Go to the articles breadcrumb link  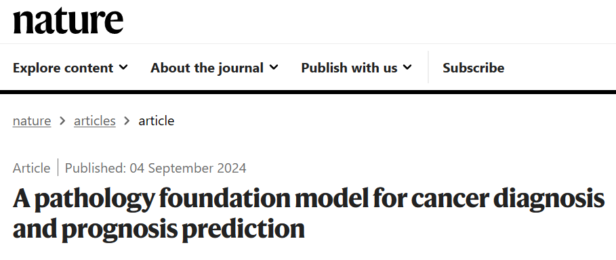(95, 121)
